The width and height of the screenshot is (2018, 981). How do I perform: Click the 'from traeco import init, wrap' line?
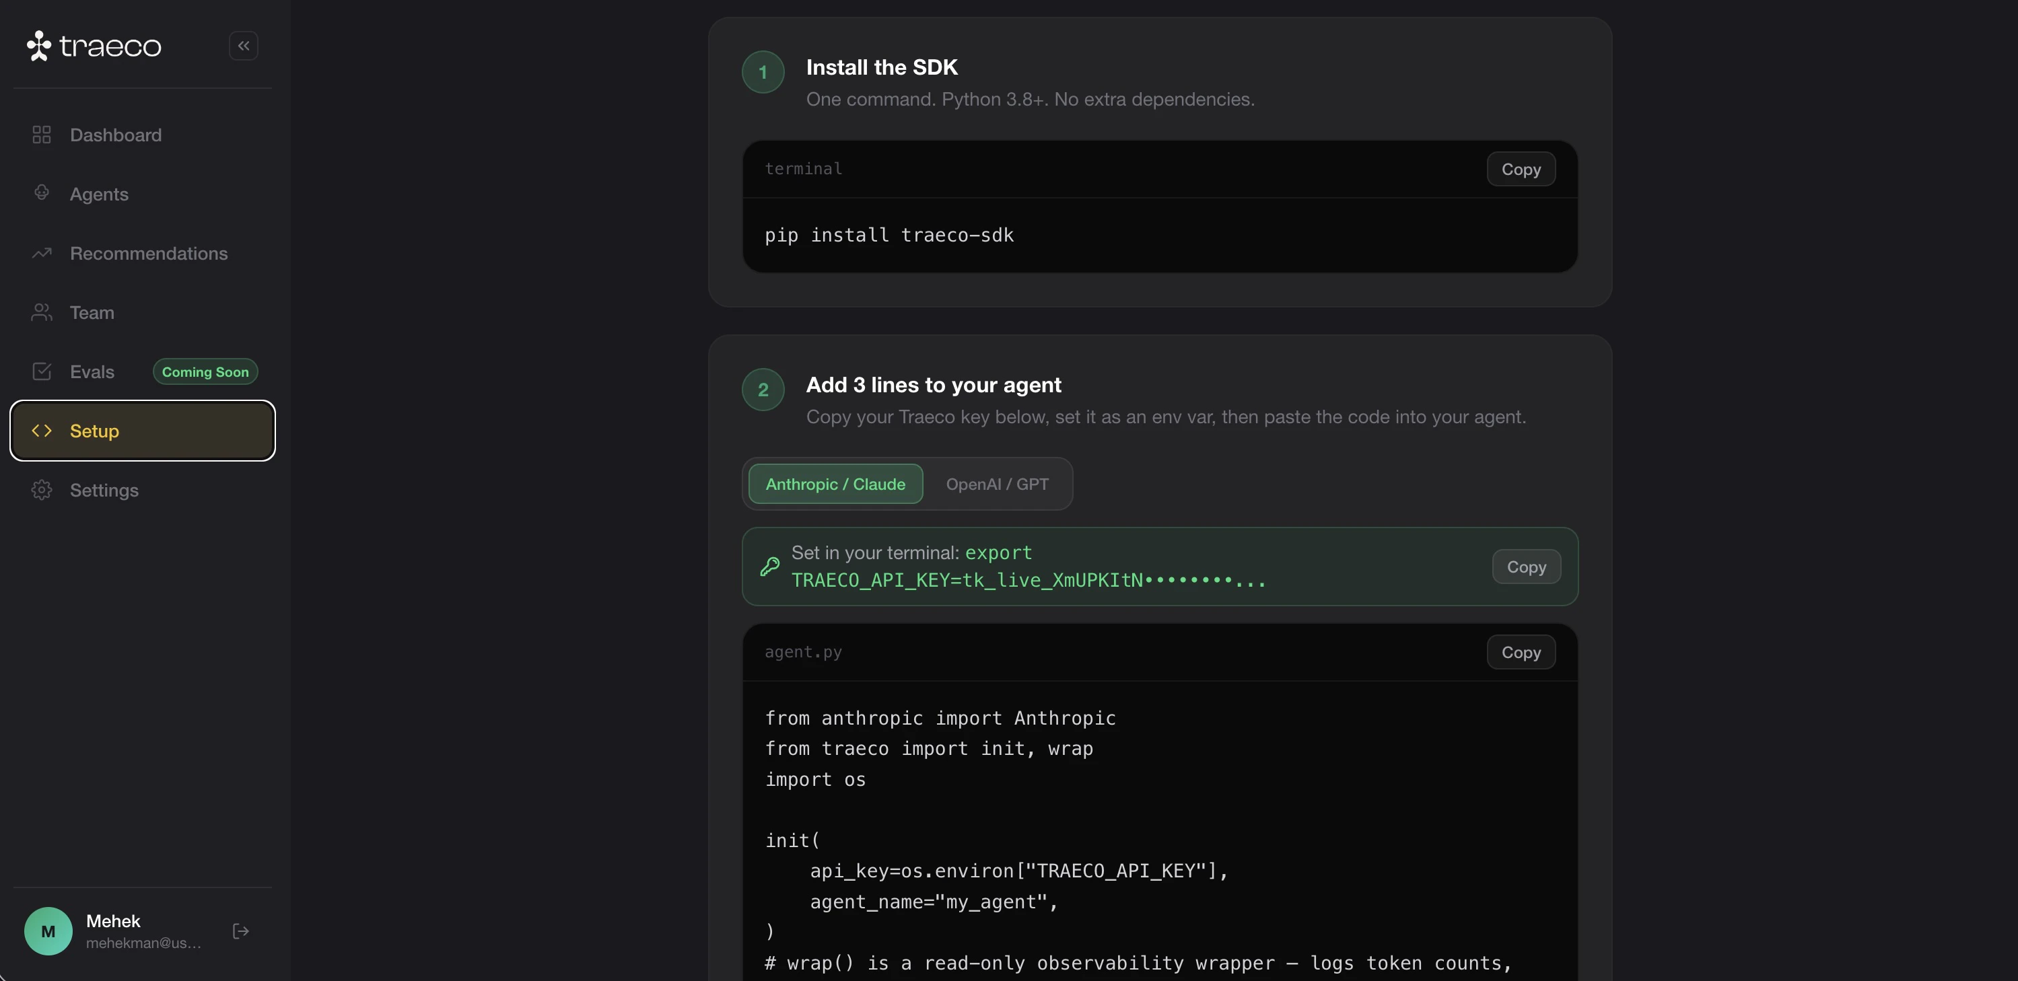[x=929, y=748]
